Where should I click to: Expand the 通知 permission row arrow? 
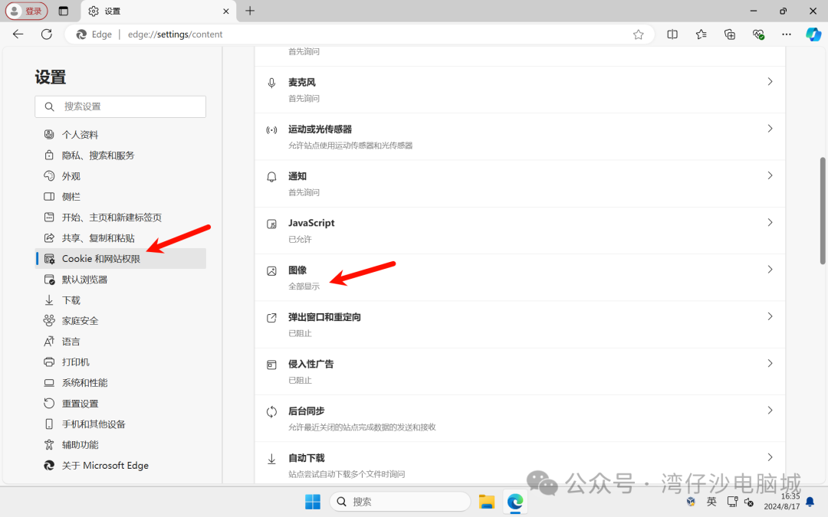(770, 176)
